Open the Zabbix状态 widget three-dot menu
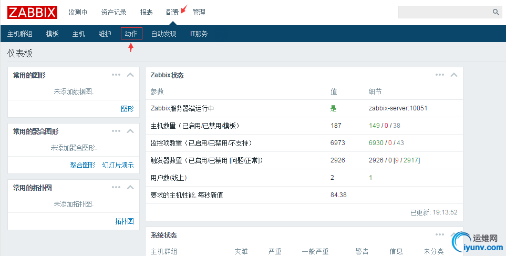 [x=440, y=75]
